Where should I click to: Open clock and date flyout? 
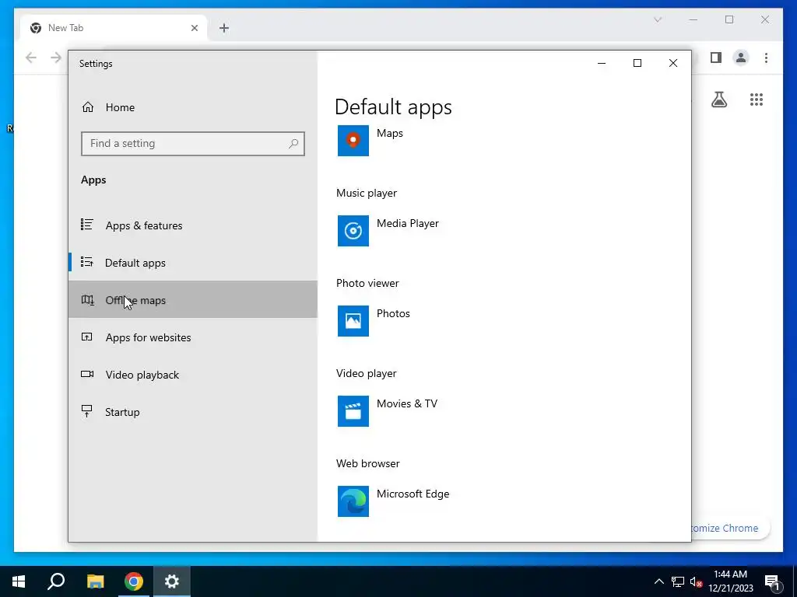tap(731, 581)
